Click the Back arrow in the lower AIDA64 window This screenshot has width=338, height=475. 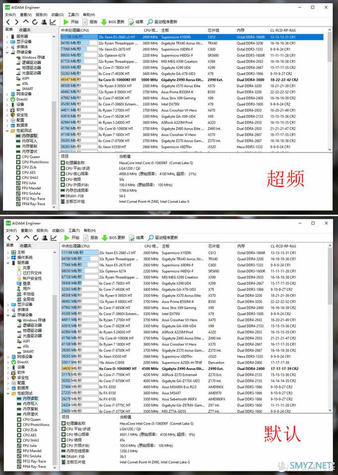tap(9, 238)
